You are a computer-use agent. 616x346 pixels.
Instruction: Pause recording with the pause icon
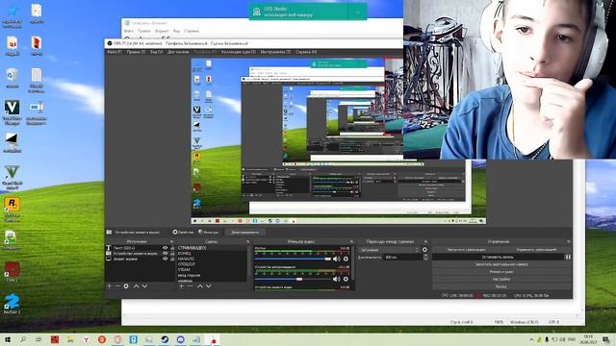[568, 257]
